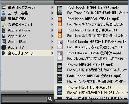
Task: Click the Apple iPhone category icon
Action: tap(4, 30)
